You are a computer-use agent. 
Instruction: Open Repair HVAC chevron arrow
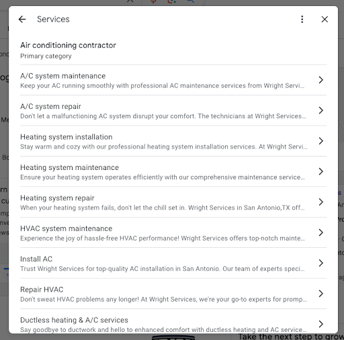(x=320, y=294)
